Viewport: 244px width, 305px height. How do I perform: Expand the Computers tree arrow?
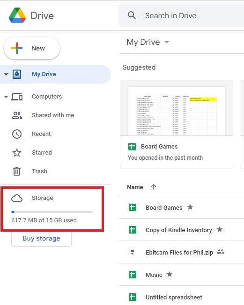(6, 97)
